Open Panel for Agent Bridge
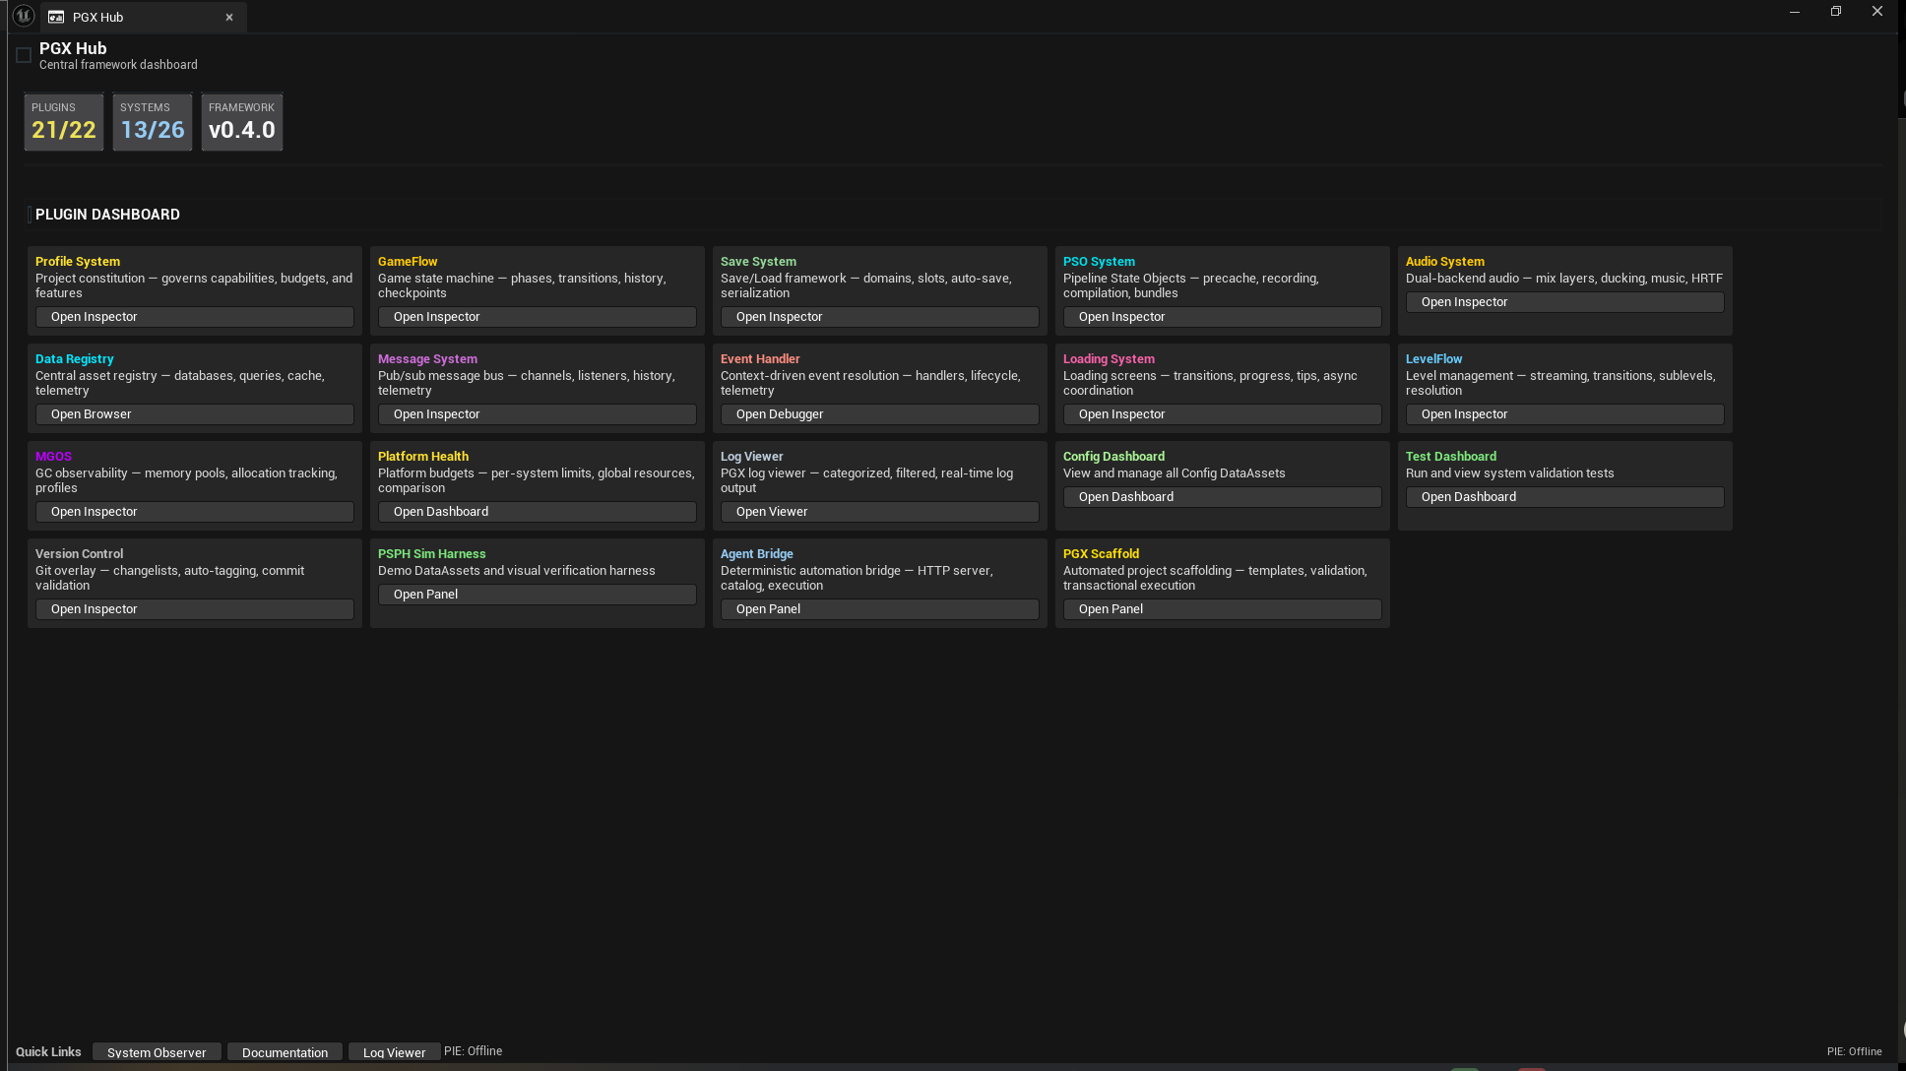Image resolution: width=1906 pixels, height=1071 pixels. click(x=878, y=608)
